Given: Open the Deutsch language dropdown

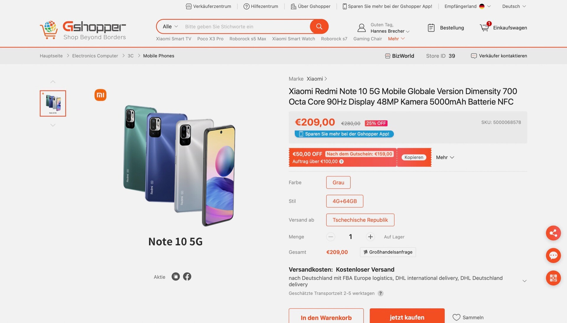Looking at the screenshot, I should [x=514, y=6].
